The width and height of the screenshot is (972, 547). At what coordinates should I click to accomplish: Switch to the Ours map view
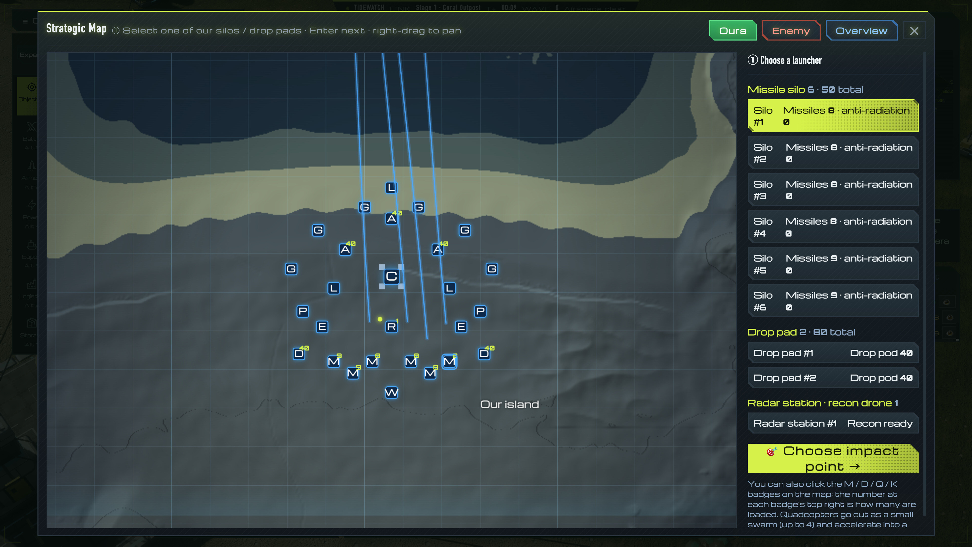point(732,31)
